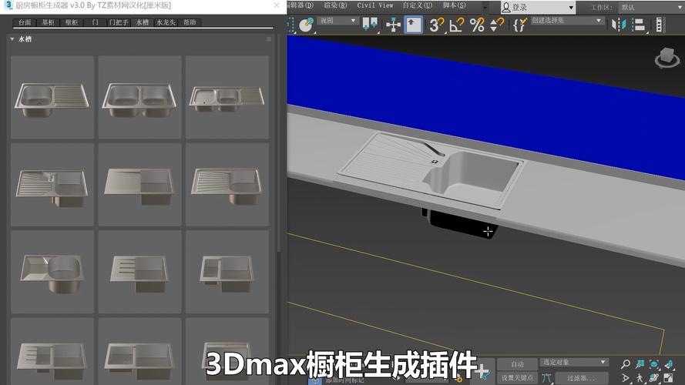The width and height of the screenshot is (685, 385).
Task: Click the 设置关键点 button
Action: coord(517,377)
